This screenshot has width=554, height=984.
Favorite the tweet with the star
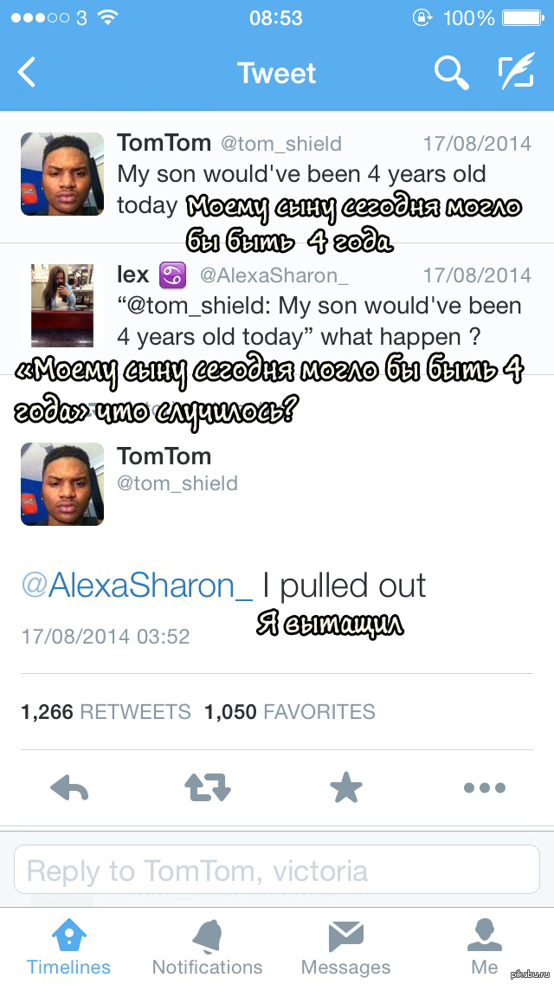pos(346,787)
